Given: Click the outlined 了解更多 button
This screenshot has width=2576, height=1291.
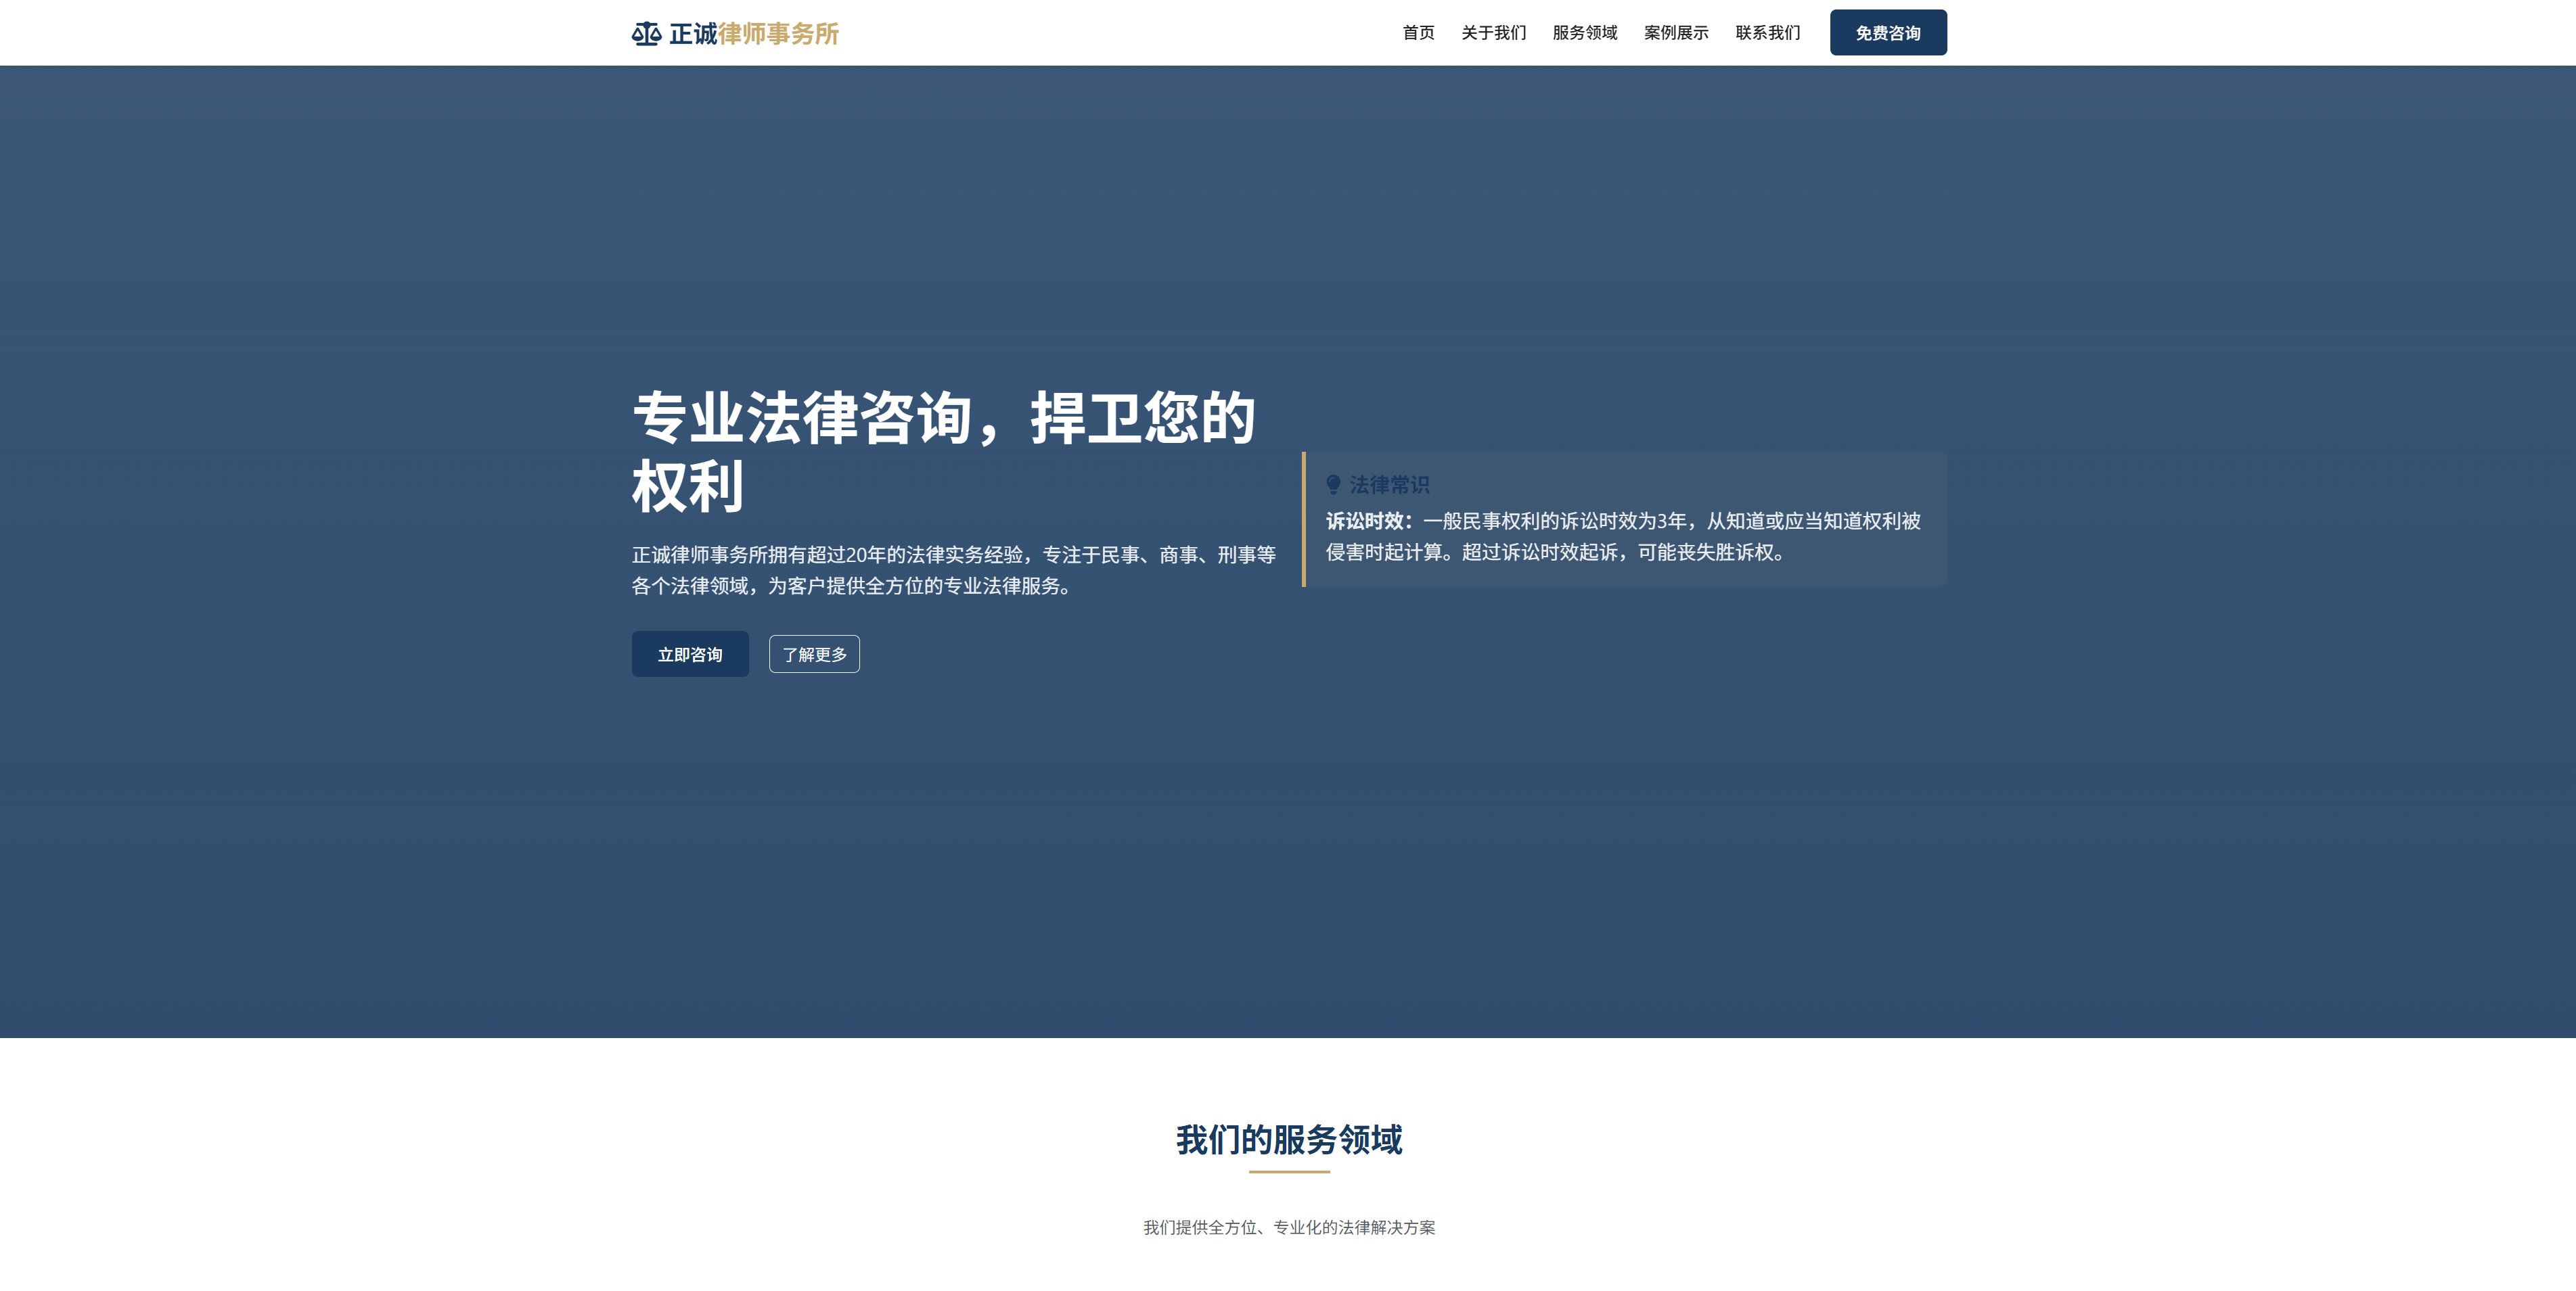Looking at the screenshot, I should (x=813, y=653).
